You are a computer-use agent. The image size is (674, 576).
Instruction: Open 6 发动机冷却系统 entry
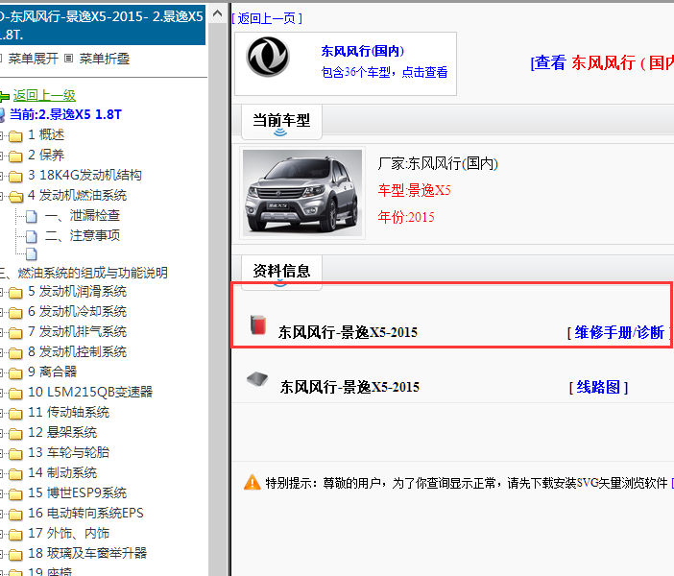tap(78, 311)
